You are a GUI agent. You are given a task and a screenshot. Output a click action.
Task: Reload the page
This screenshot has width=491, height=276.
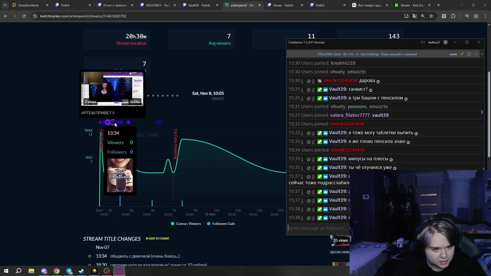pyautogui.click(x=24, y=16)
